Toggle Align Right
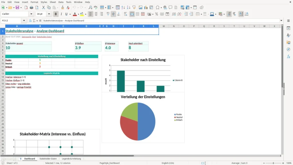The image size is (293, 165). click(x=102, y=14)
